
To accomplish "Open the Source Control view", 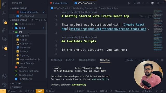I will (4, 21).
